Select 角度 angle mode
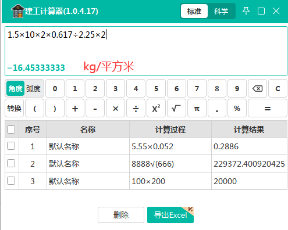 click(15, 88)
